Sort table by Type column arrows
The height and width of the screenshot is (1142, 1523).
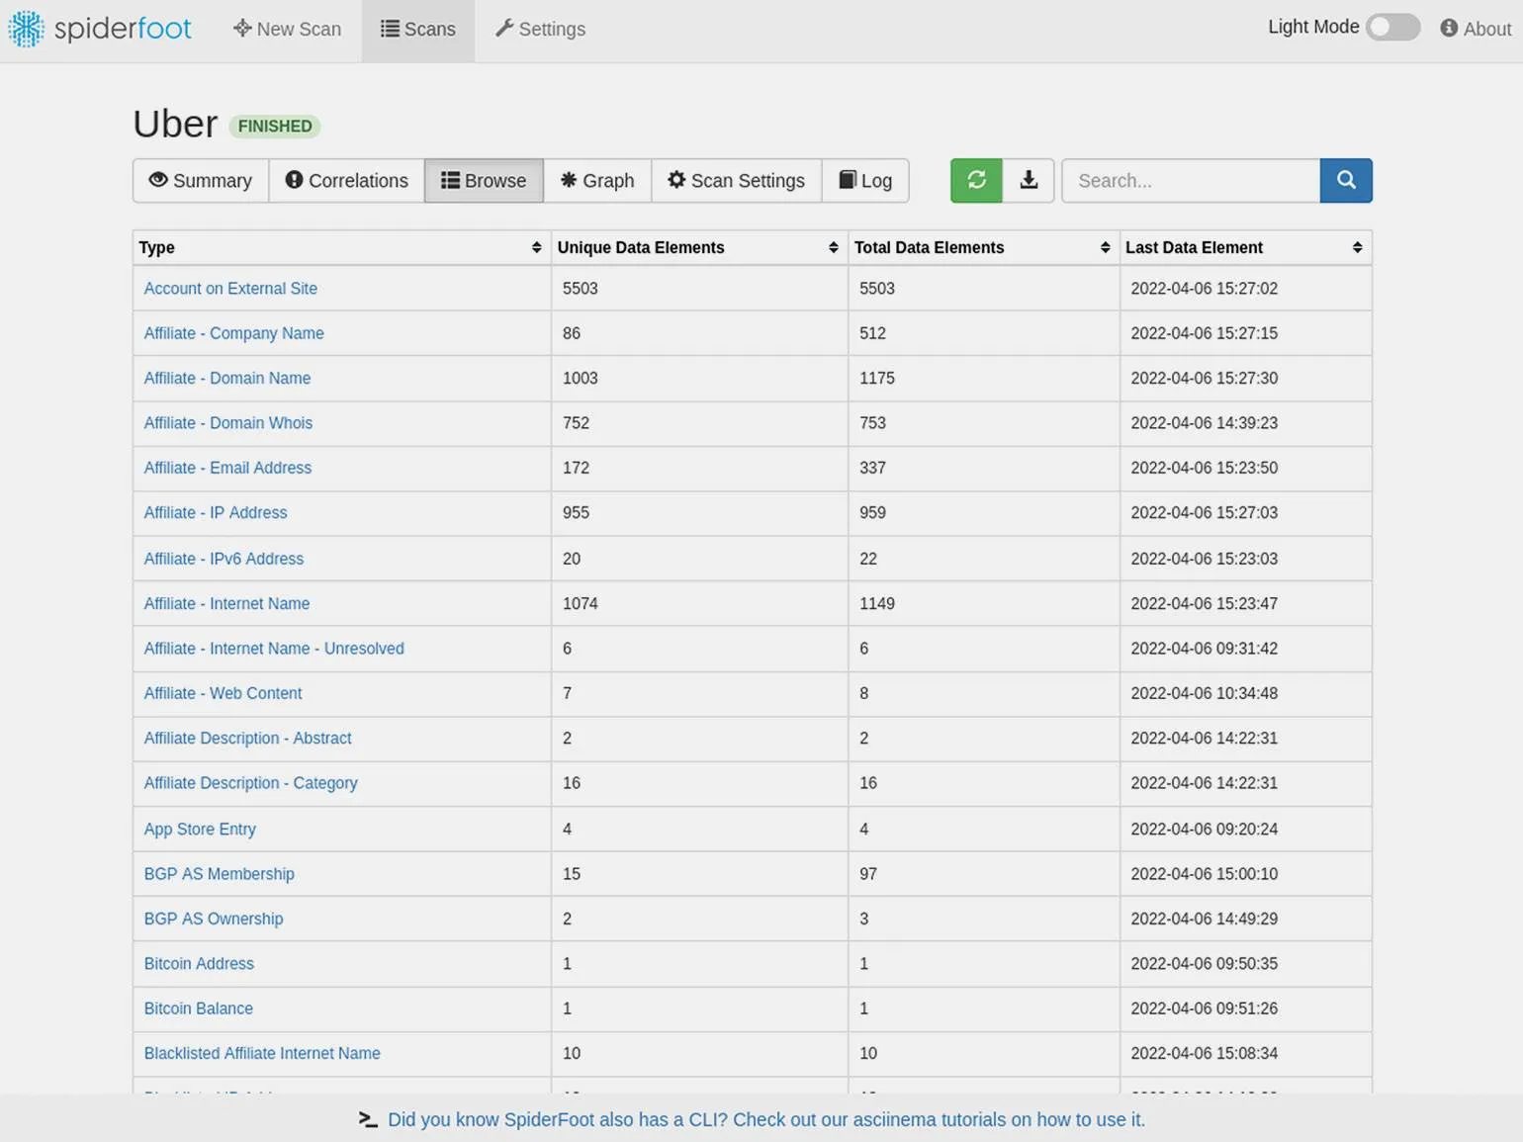pyautogui.click(x=536, y=247)
